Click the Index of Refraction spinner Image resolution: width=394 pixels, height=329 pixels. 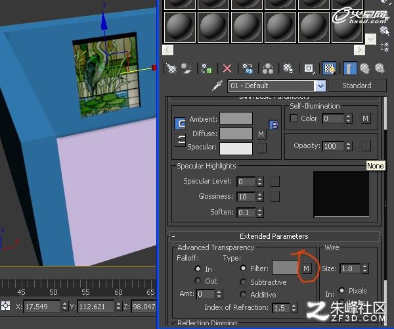[x=294, y=308]
